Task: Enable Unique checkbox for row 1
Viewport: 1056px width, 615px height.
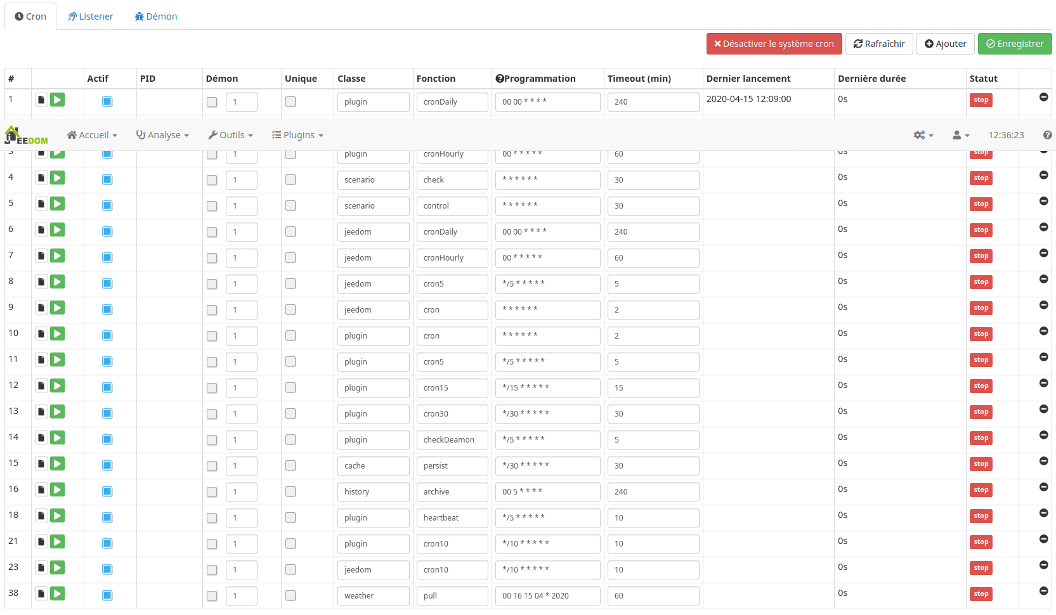Action: pos(290,101)
